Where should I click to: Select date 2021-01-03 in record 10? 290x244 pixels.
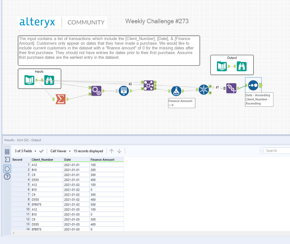pyautogui.click(x=76, y=209)
